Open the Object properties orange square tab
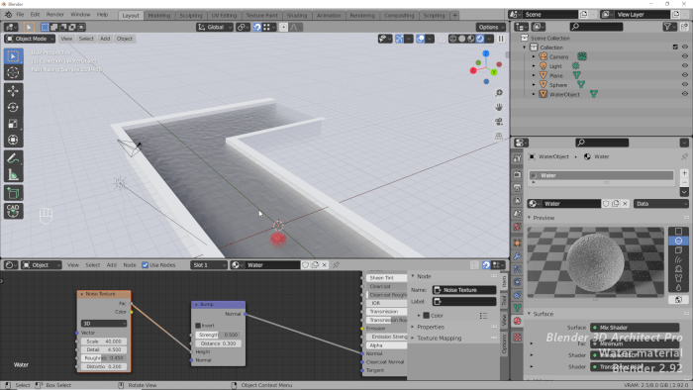This screenshot has width=693, height=390. point(517,243)
